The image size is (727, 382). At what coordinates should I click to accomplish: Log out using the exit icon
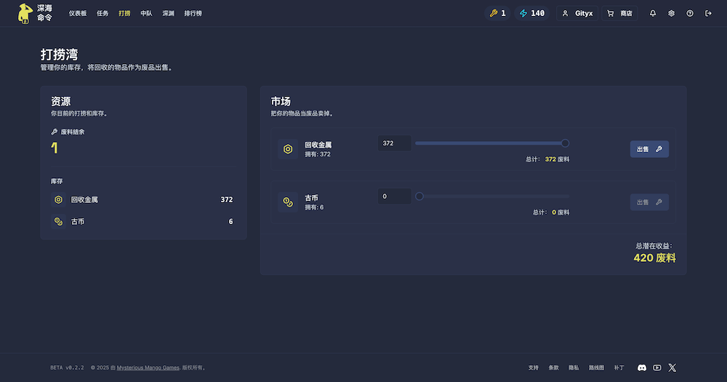(x=708, y=13)
